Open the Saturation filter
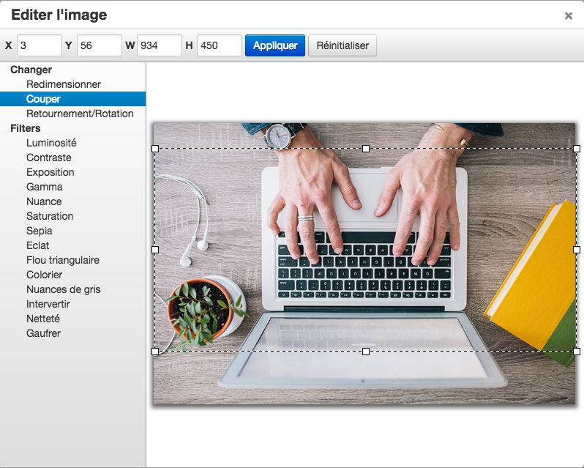Viewport: 584px width, 468px height. 50,216
